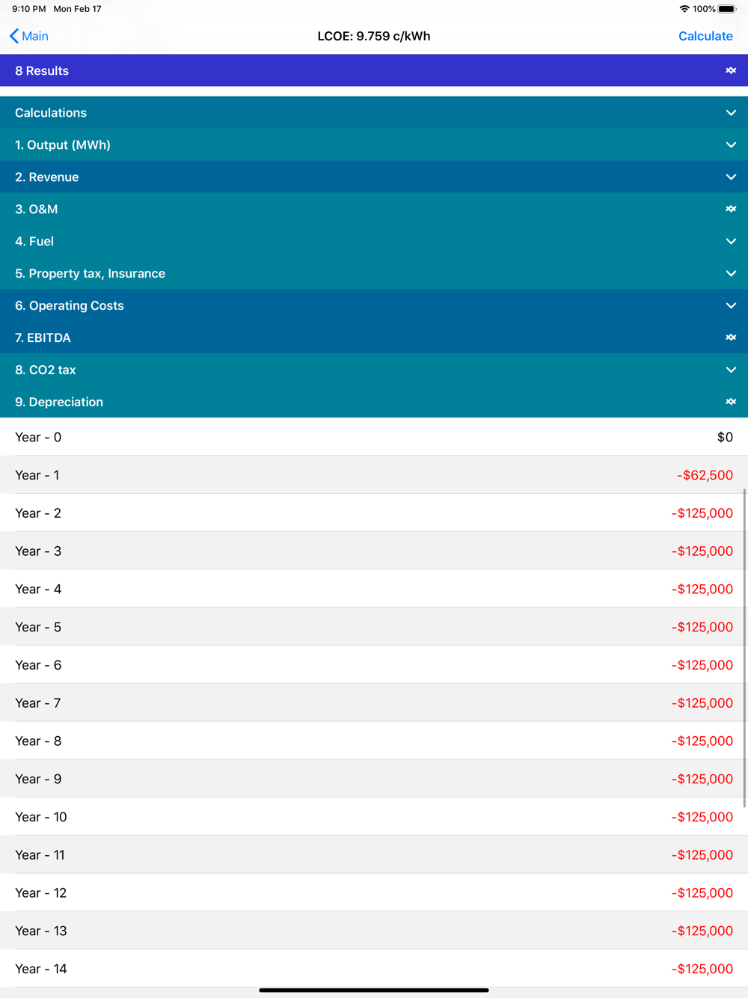748x998 pixels.
Task: Tap the back arrow icon
Action: 14,36
